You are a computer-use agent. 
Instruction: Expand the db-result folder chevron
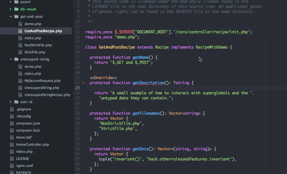point(10,9)
